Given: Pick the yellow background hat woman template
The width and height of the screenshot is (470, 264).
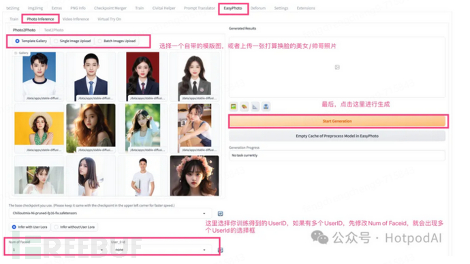Looking at the screenshot, I should point(39,128).
